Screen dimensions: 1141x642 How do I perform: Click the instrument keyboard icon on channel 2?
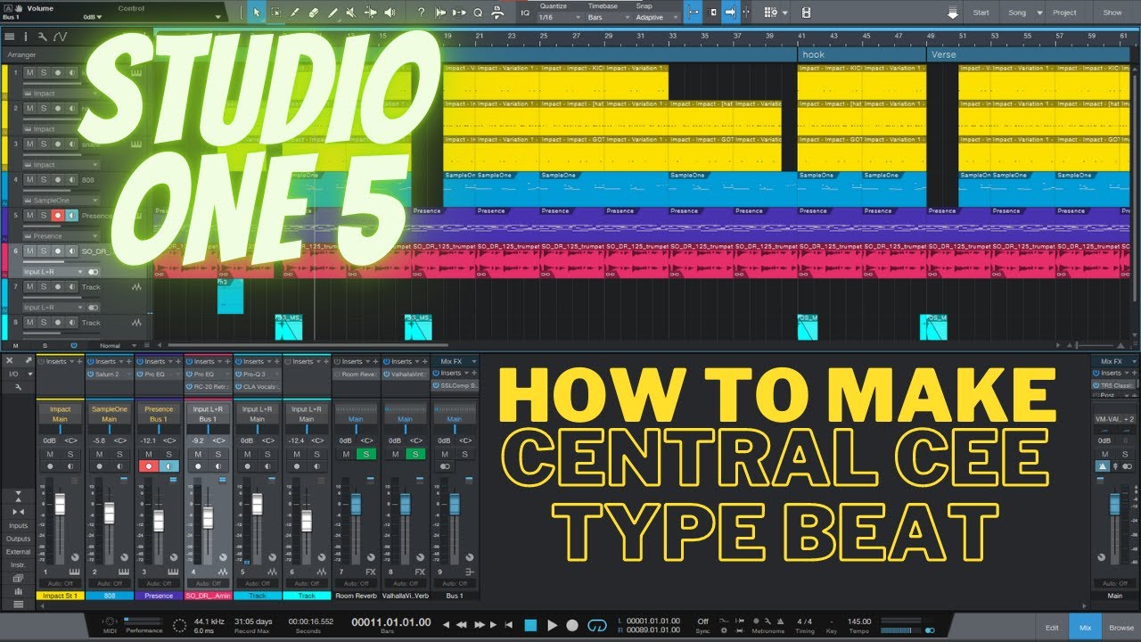point(125,572)
